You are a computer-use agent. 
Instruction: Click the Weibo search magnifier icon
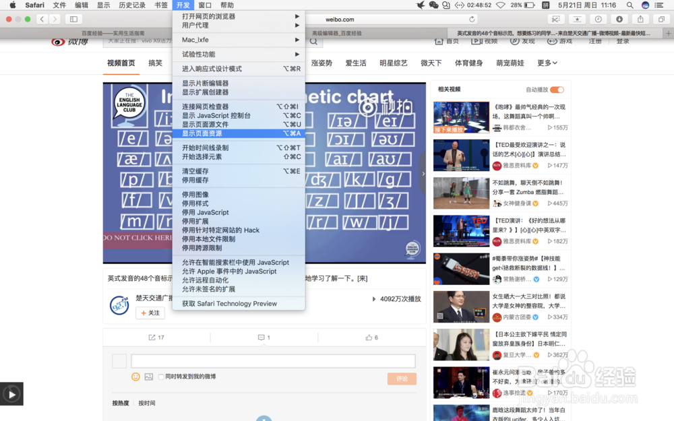(x=314, y=41)
